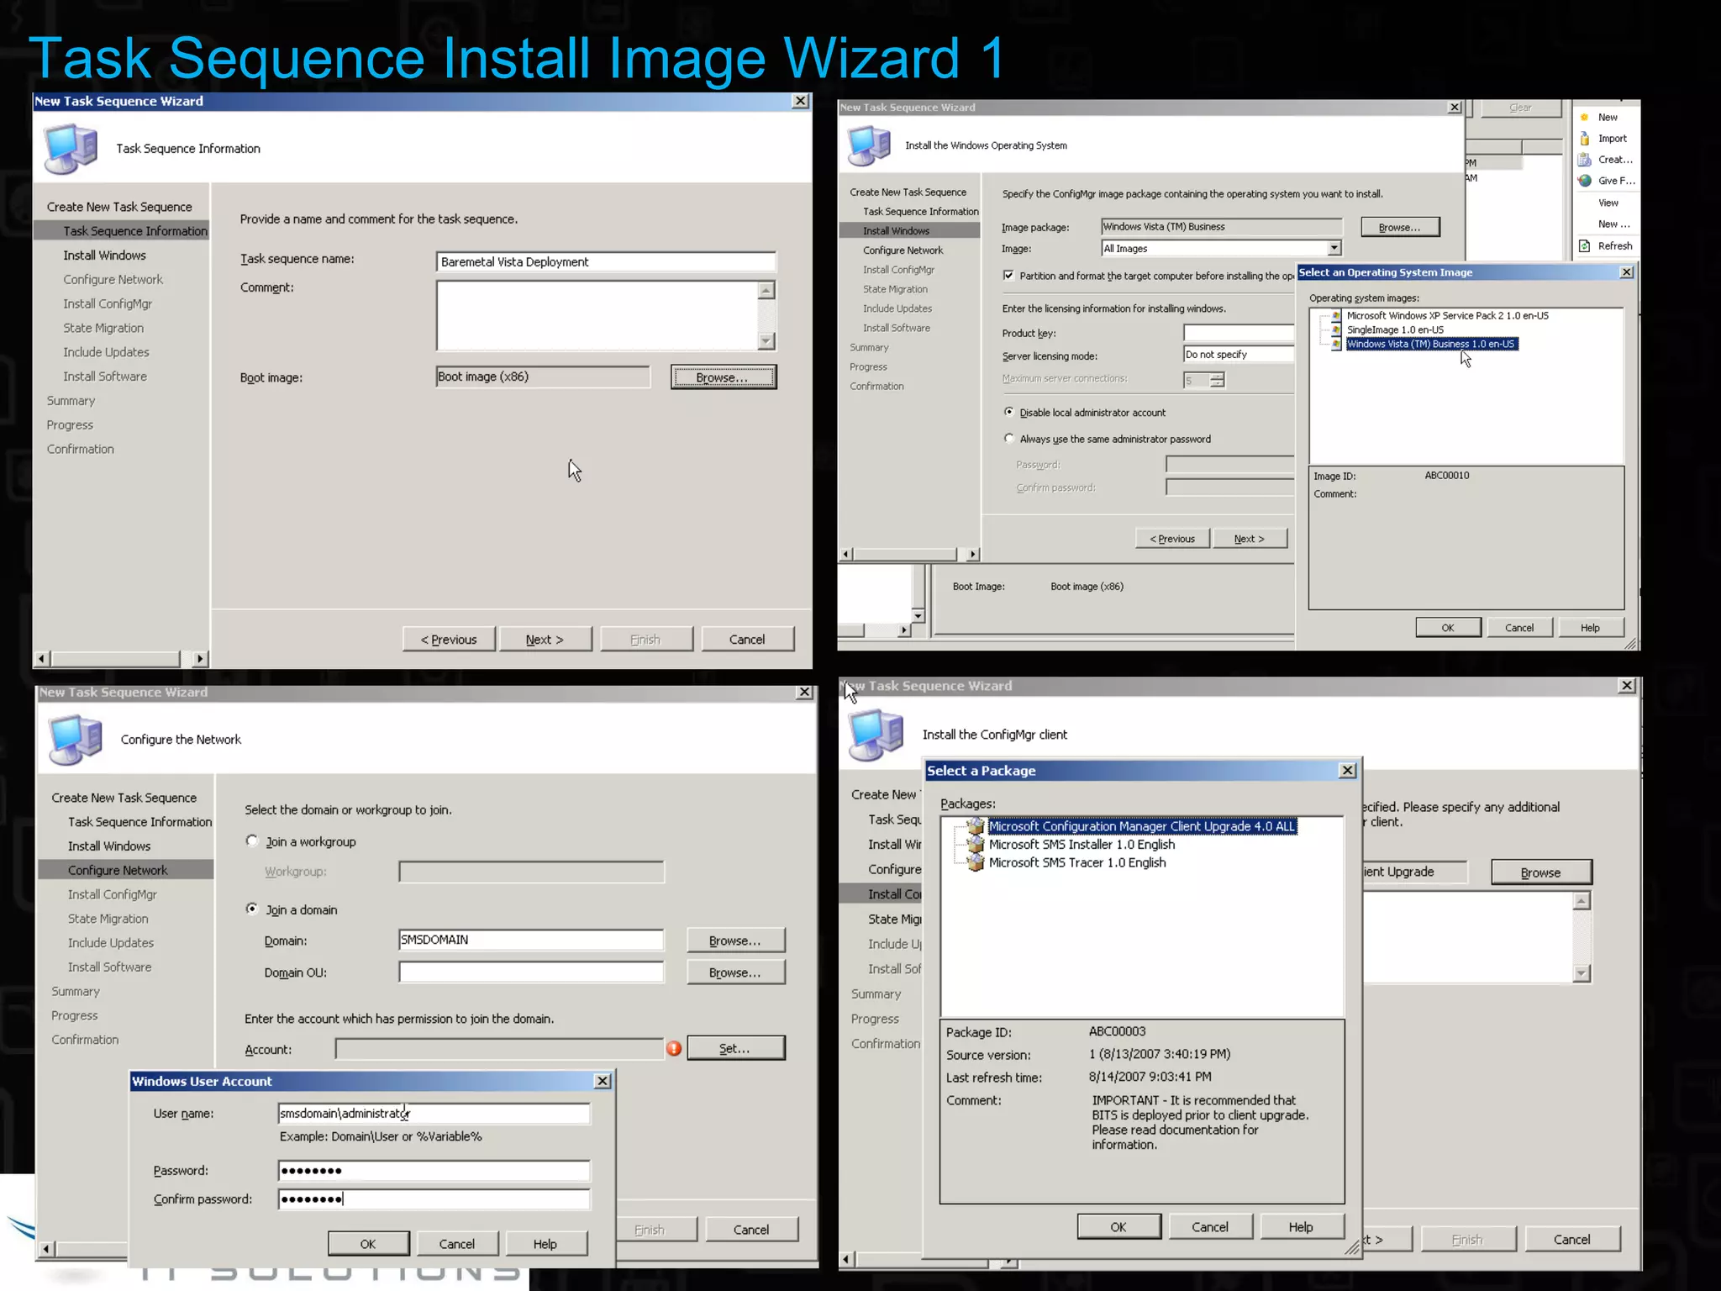Select Microsoft Windows XP Service Pack 2 image icon
Viewport: 1721px width, 1291px height.
[x=1336, y=316]
